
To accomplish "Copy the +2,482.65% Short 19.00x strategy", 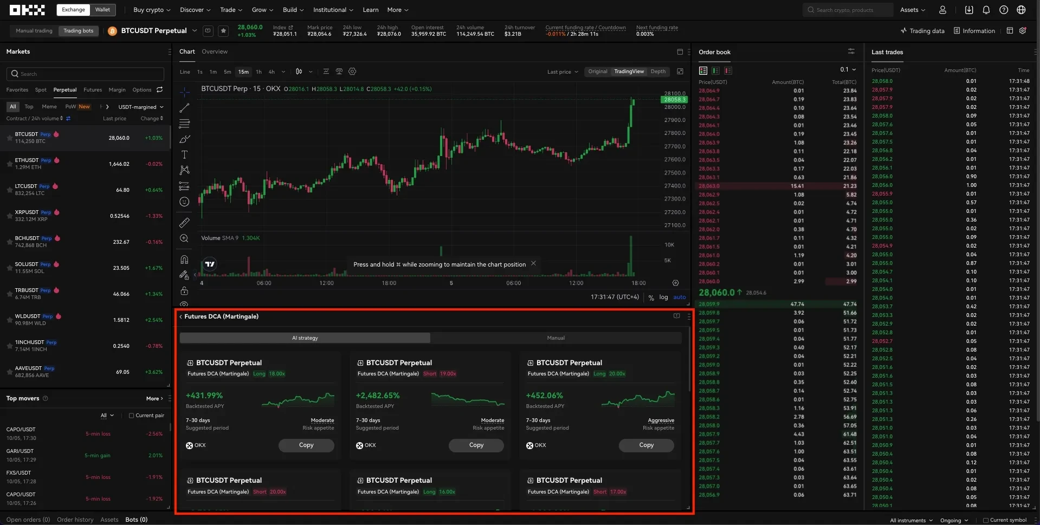I will click(x=476, y=445).
